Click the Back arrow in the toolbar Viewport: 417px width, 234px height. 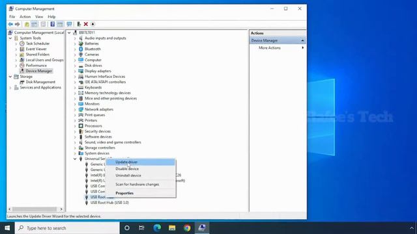pos(10,25)
